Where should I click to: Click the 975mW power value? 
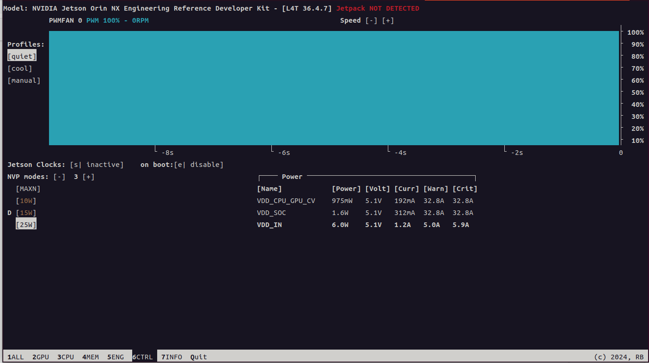coord(342,201)
